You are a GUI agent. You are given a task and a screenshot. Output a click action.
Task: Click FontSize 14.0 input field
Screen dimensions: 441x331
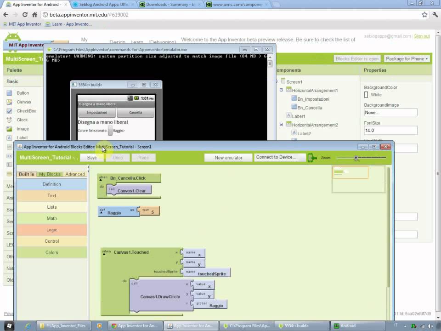click(x=390, y=131)
